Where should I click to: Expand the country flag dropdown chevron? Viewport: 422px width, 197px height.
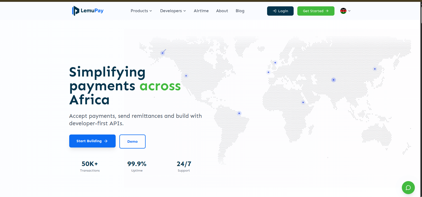pos(349,11)
